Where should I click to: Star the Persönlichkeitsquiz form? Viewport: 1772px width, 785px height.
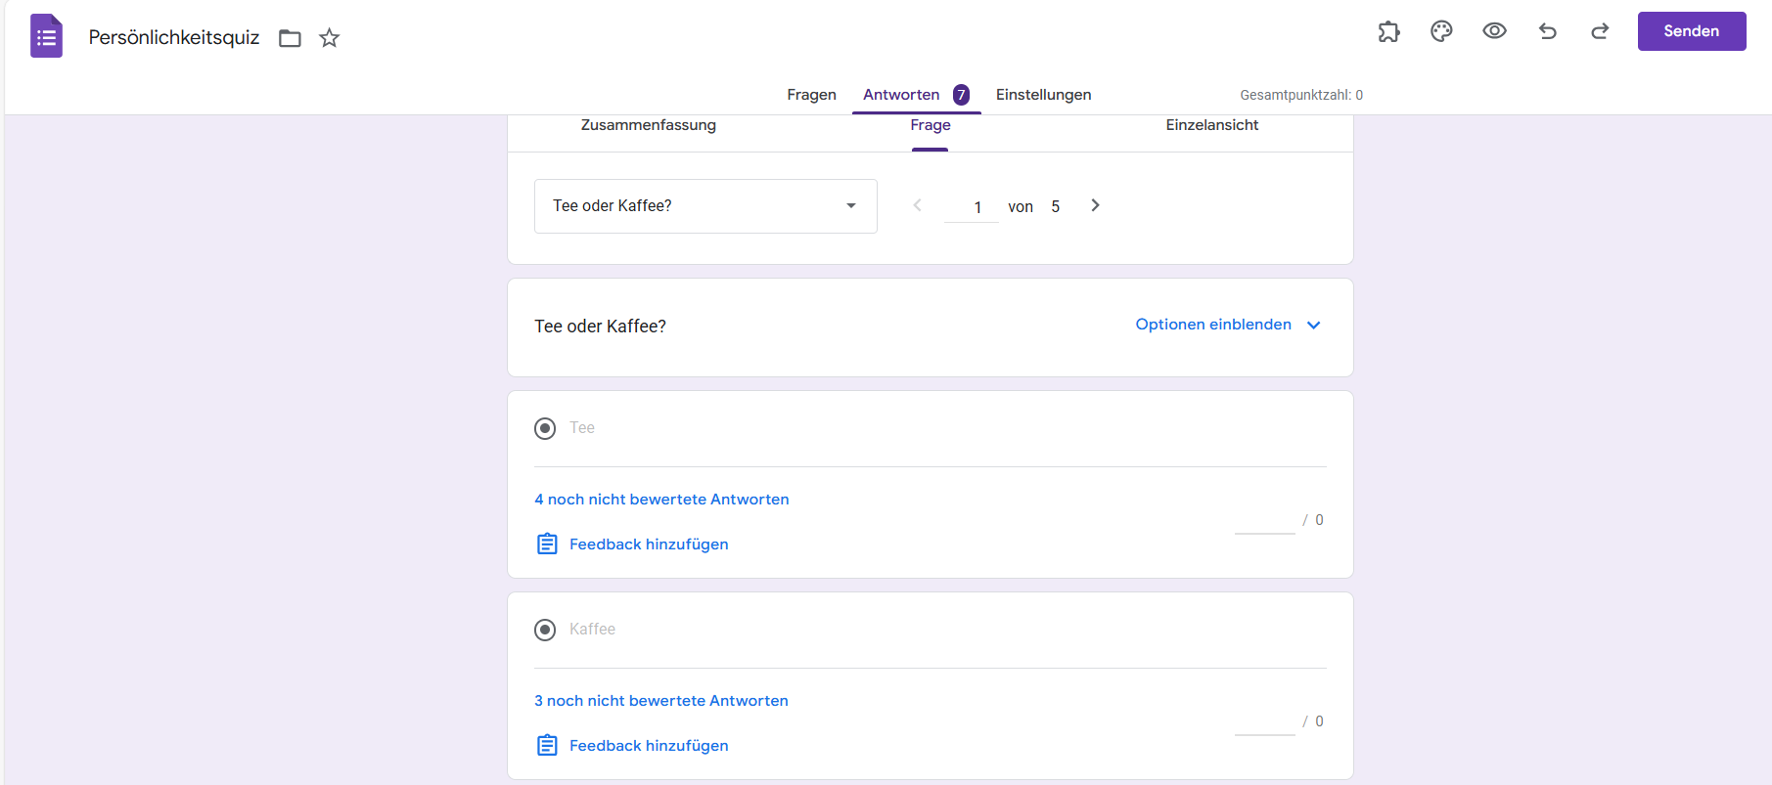pyautogui.click(x=330, y=38)
